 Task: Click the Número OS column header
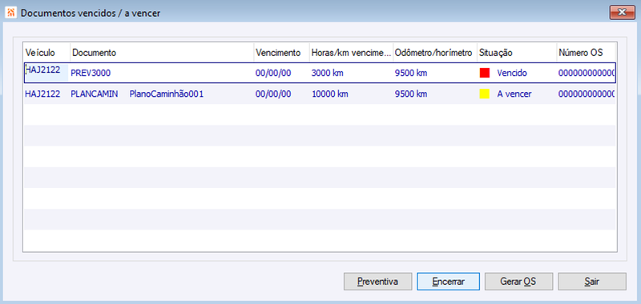pos(586,53)
